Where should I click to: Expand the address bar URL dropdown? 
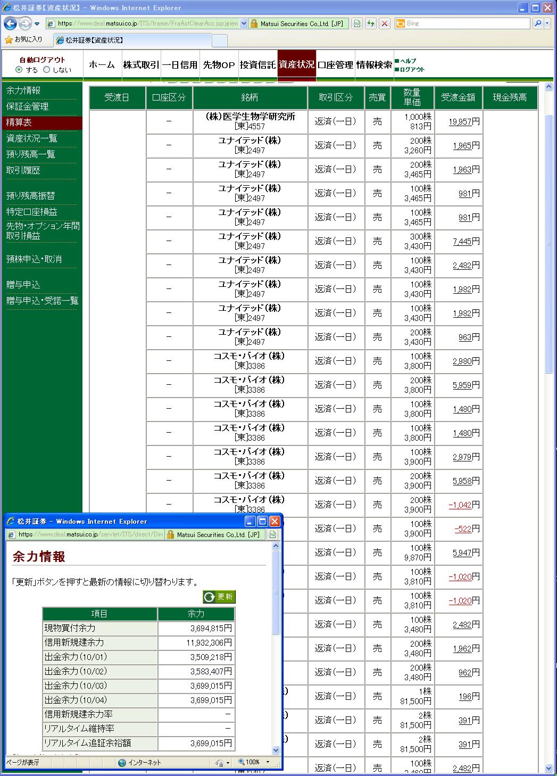244,23
